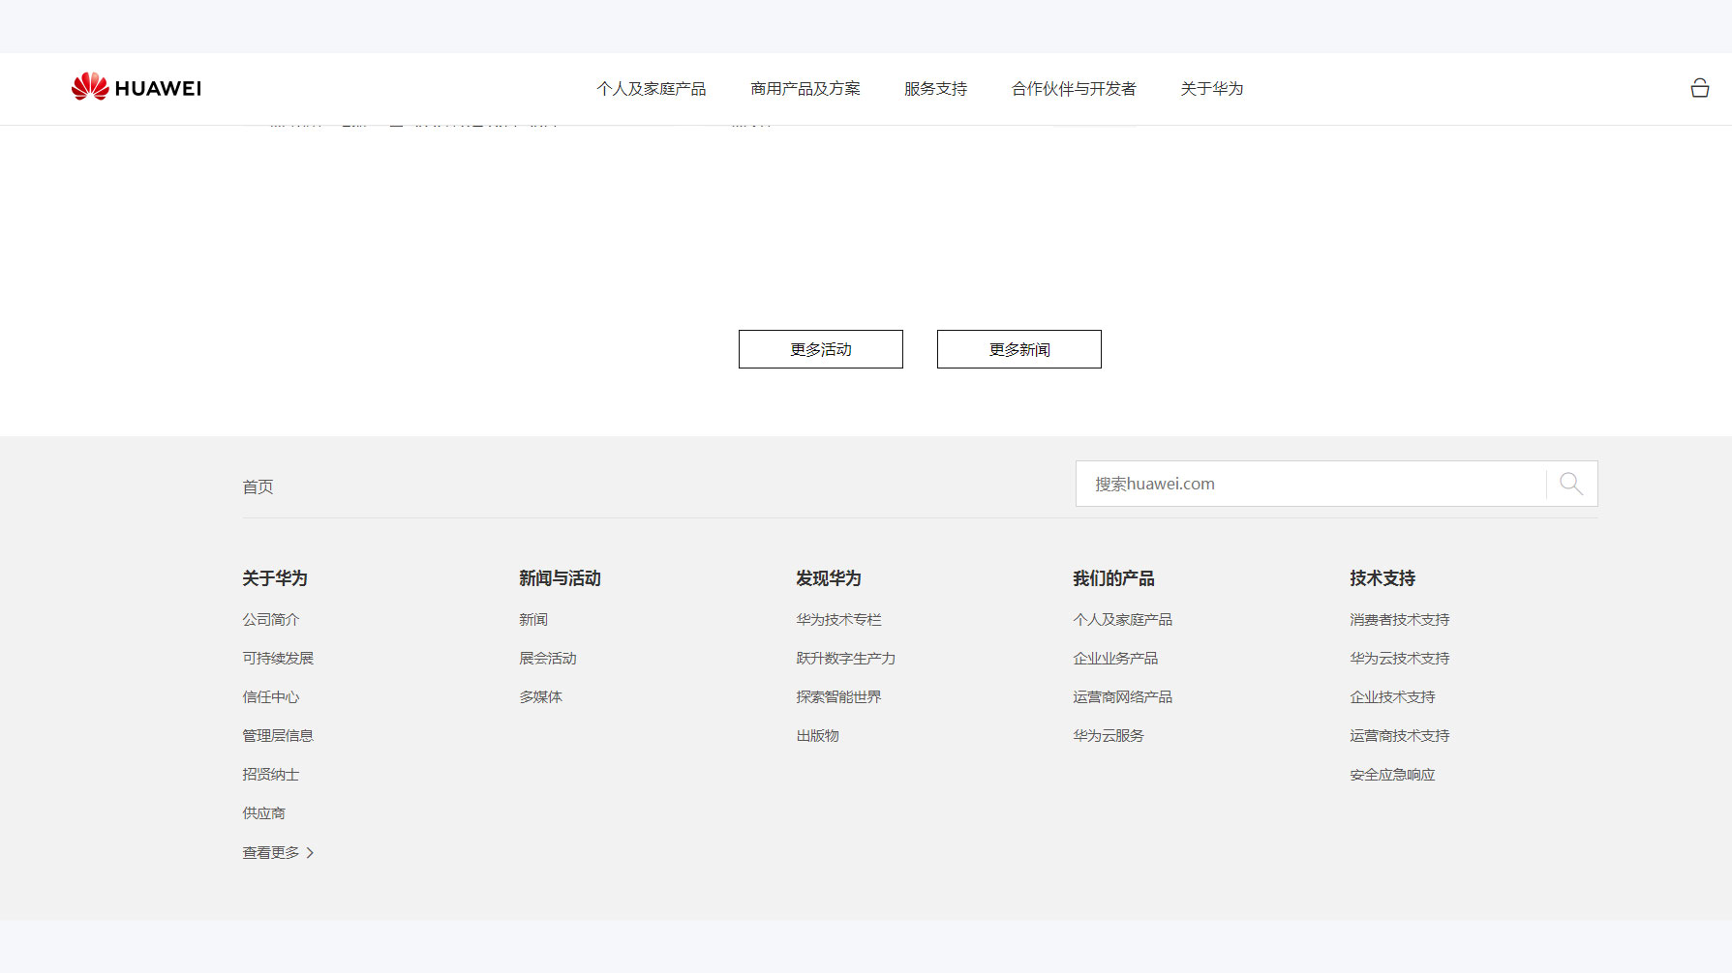Open 关于华为 navigation menu
Viewport: 1732px width, 973px height.
point(1211,89)
